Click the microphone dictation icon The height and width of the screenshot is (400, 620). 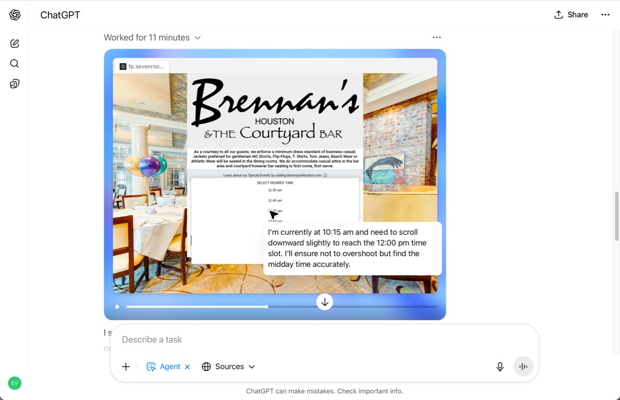tap(500, 367)
